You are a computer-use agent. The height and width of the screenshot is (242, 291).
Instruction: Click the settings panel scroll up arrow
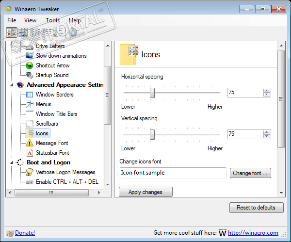(281, 46)
